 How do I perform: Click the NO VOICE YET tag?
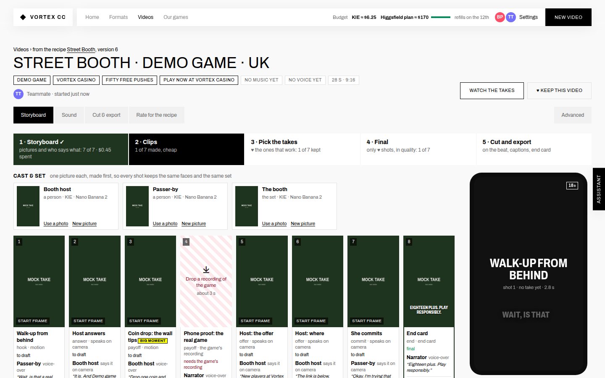(x=305, y=80)
